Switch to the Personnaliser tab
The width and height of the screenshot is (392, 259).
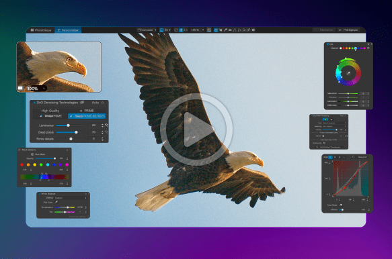click(68, 30)
